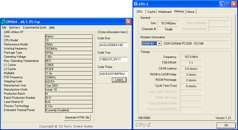This screenshot has height=130, width=238.
Task: Focus the Code Two input field
Action: point(113,59)
